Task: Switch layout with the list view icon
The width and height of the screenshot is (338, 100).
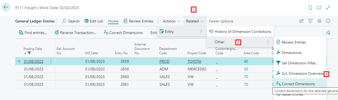Action: pyautogui.click(x=319, y=21)
